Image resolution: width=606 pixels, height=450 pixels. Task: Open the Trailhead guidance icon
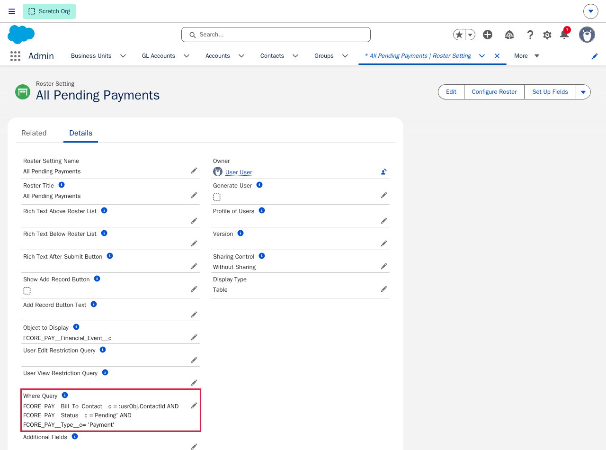click(x=509, y=35)
